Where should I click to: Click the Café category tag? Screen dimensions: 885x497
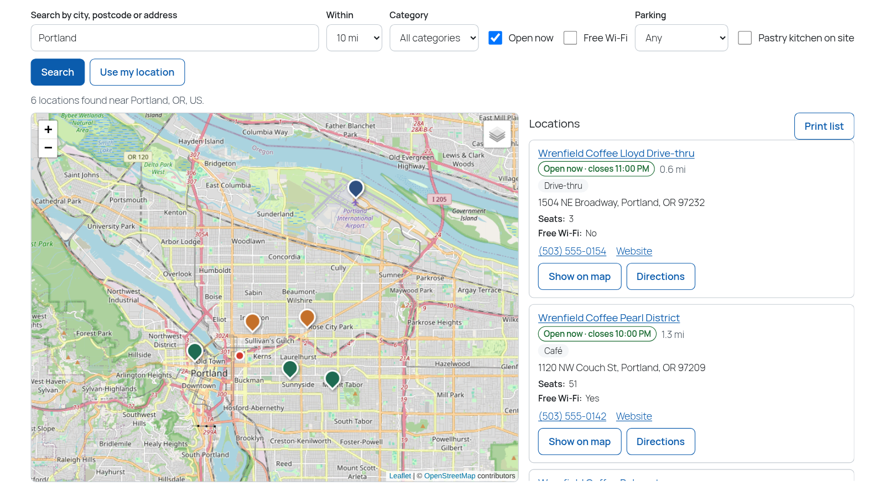tap(553, 351)
